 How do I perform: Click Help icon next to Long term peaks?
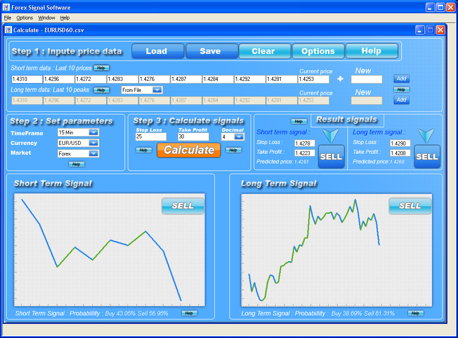pos(101,90)
